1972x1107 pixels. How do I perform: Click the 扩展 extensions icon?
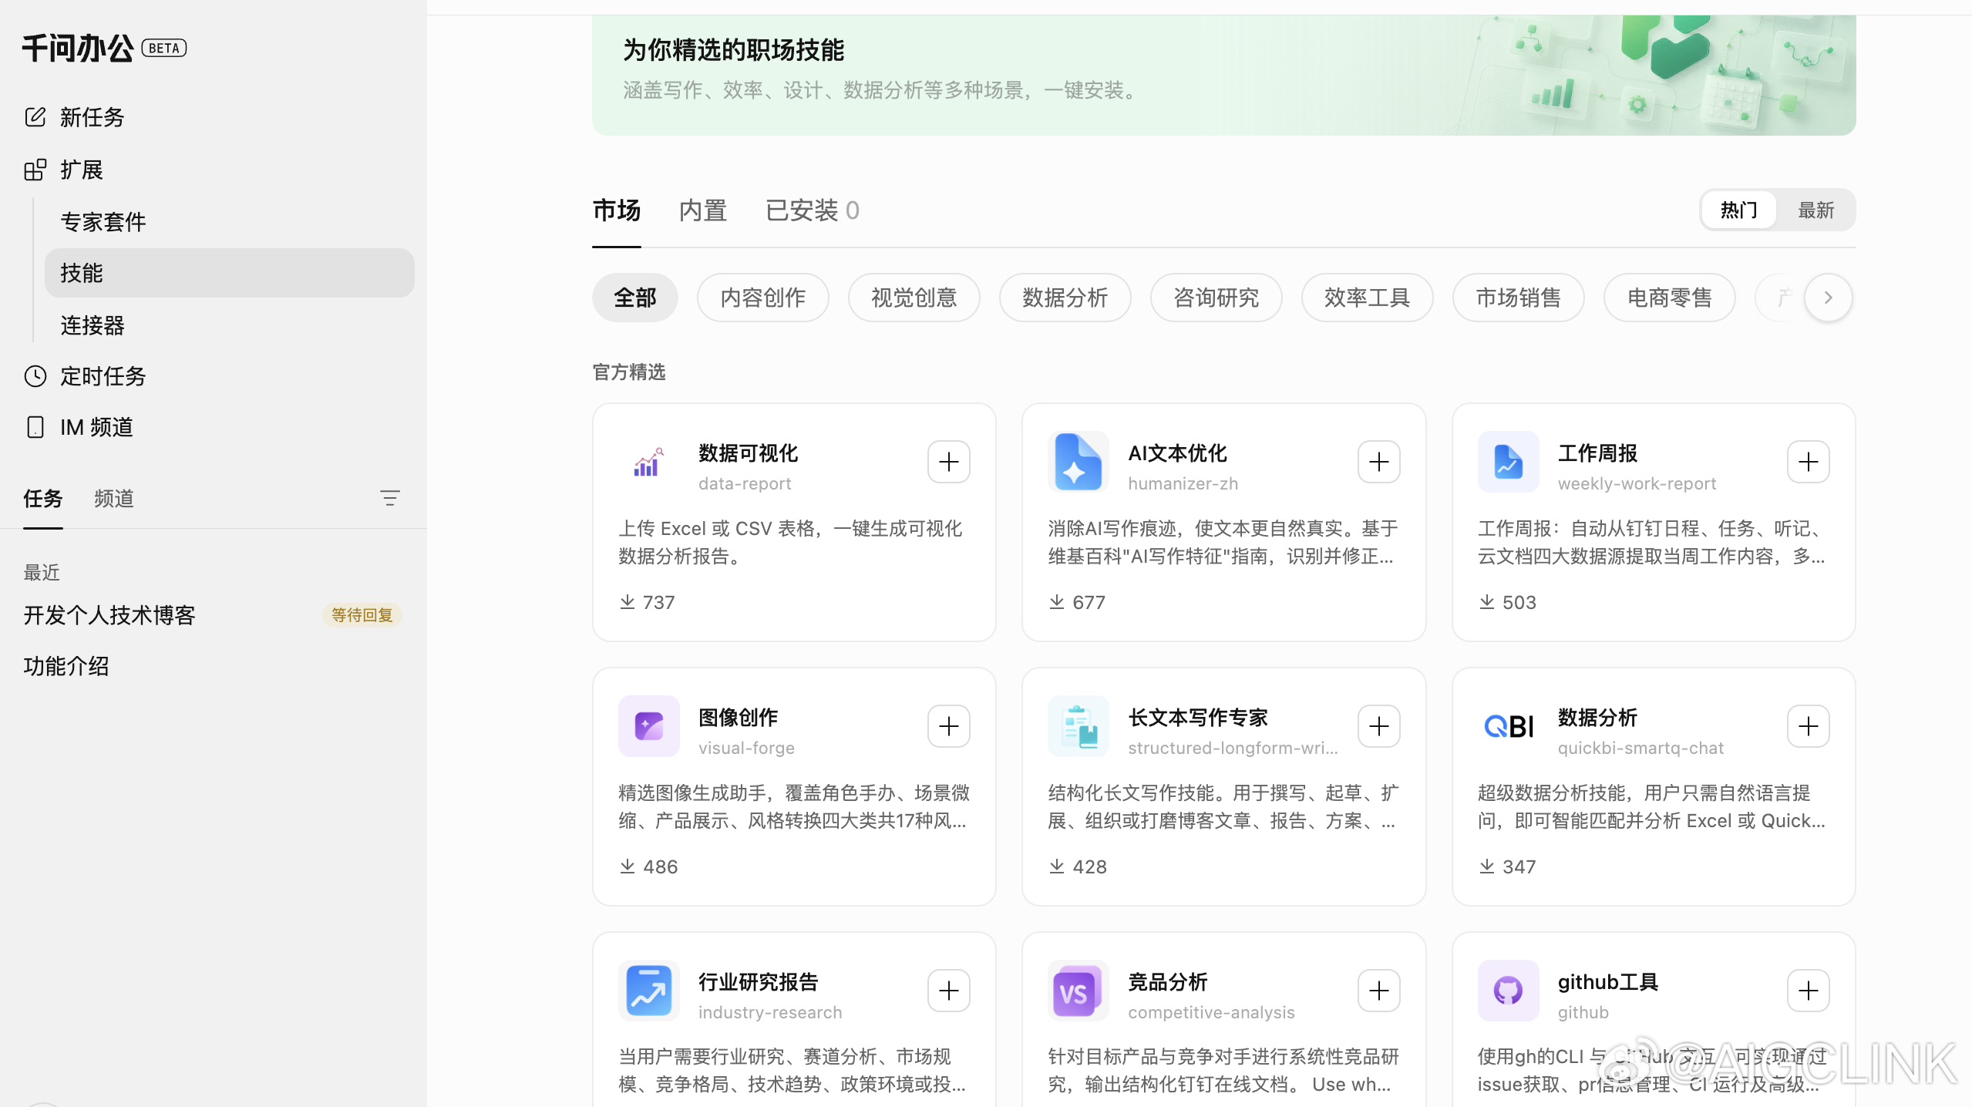[x=35, y=170]
